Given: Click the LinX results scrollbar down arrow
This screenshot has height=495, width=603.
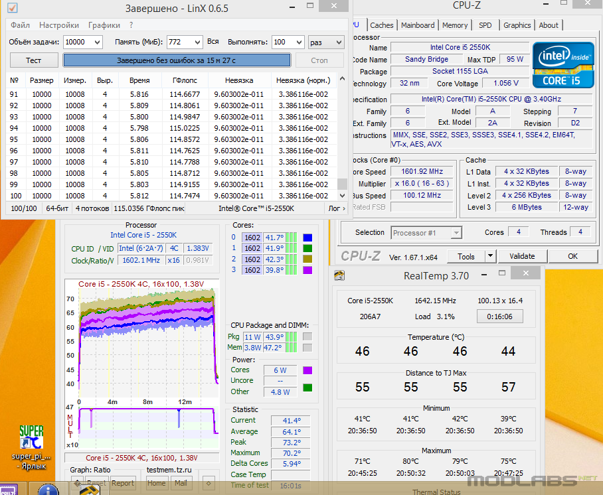Looking at the screenshot, I should point(342,196).
